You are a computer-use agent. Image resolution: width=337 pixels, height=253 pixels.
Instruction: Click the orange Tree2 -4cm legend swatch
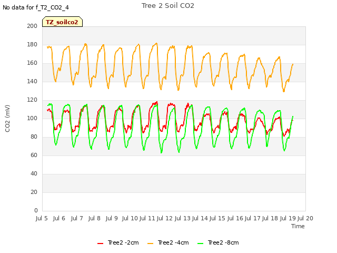point(151,244)
